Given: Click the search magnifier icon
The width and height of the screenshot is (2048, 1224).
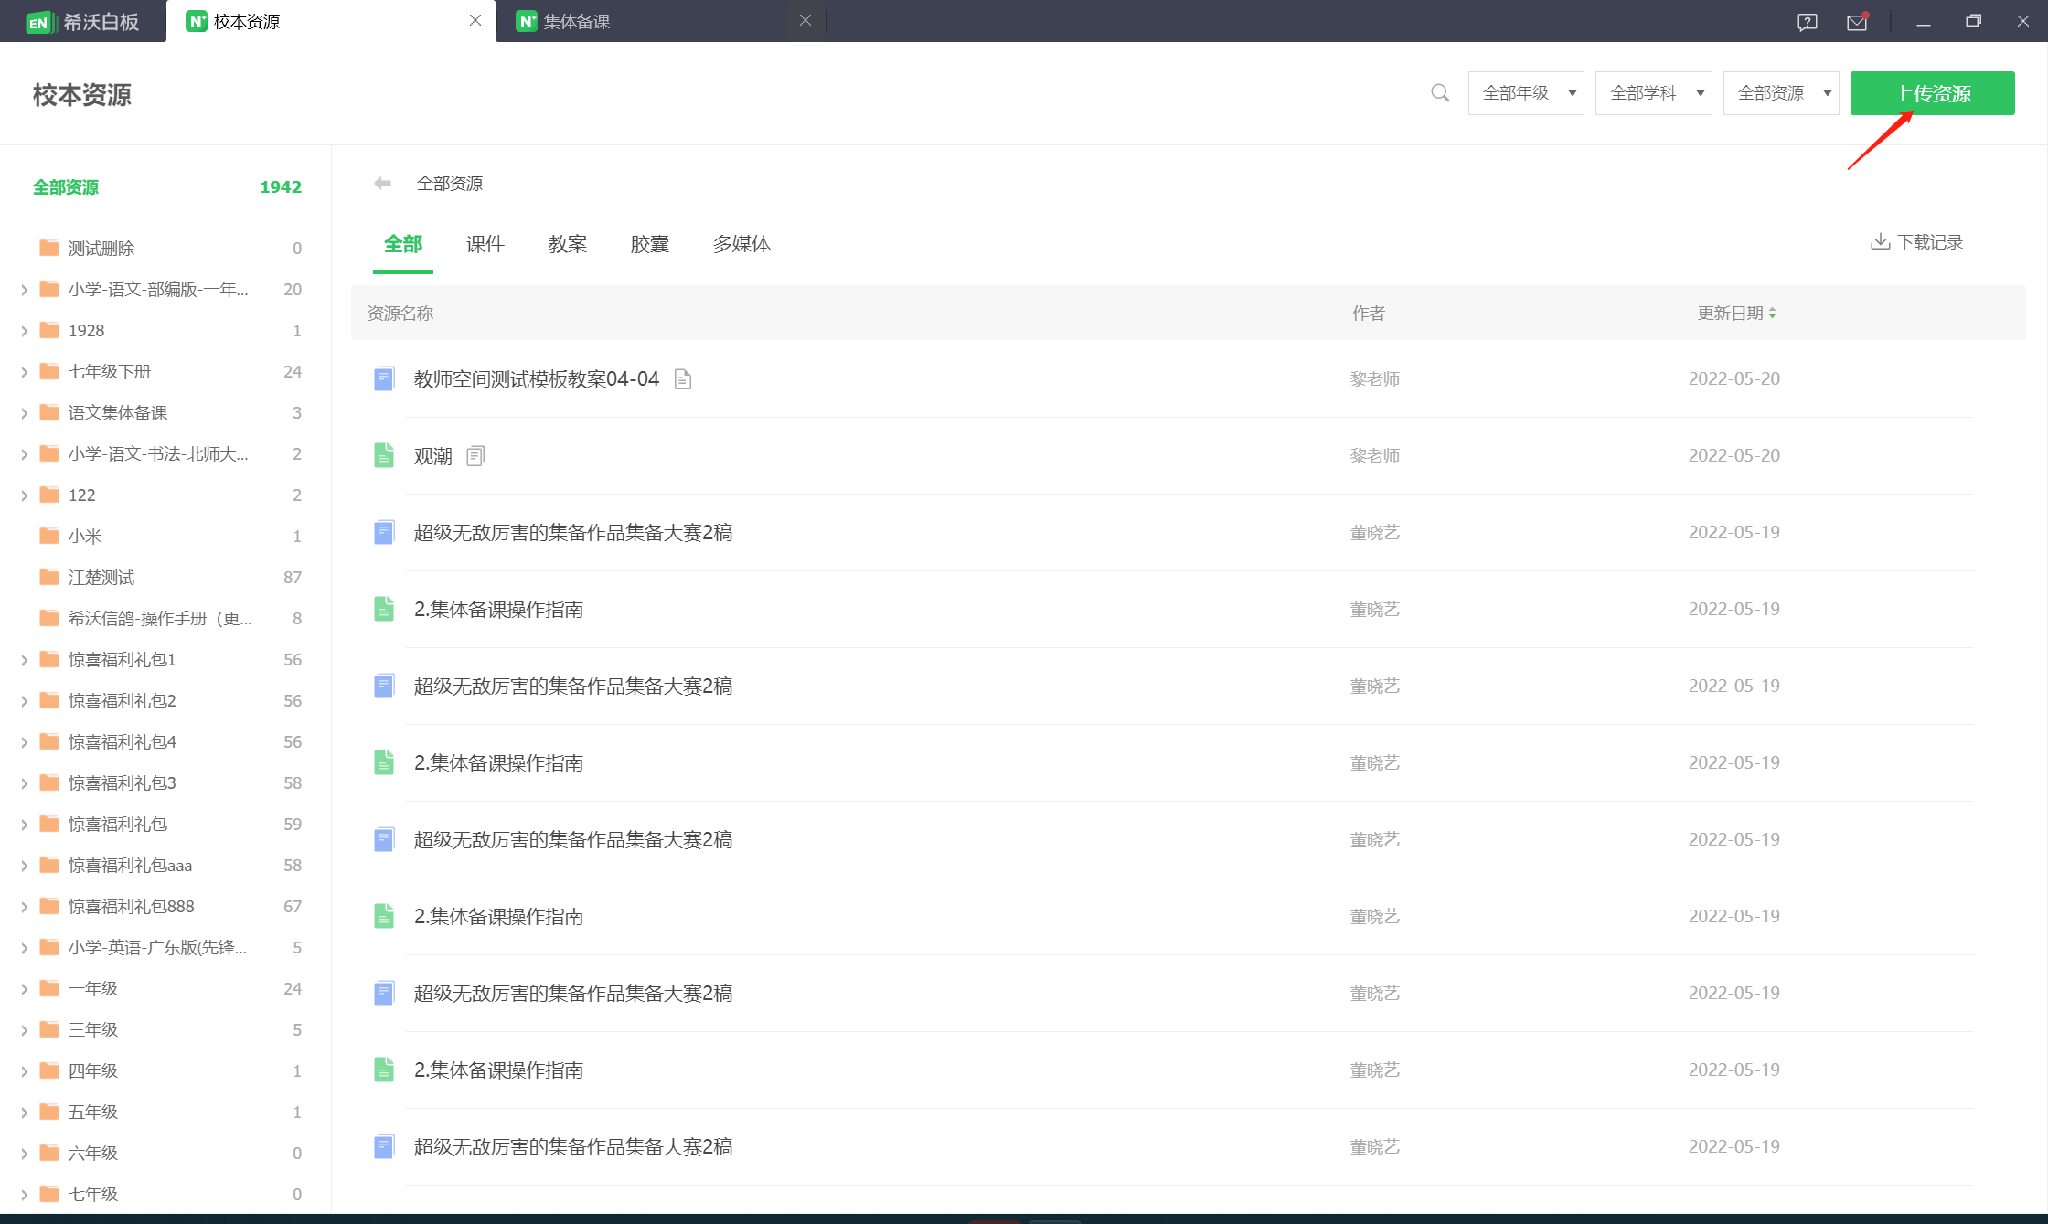Looking at the screenshot, I should (x=1440, y=93).
